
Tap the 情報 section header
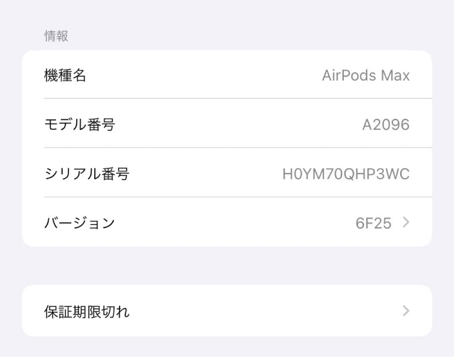point(57,36)
